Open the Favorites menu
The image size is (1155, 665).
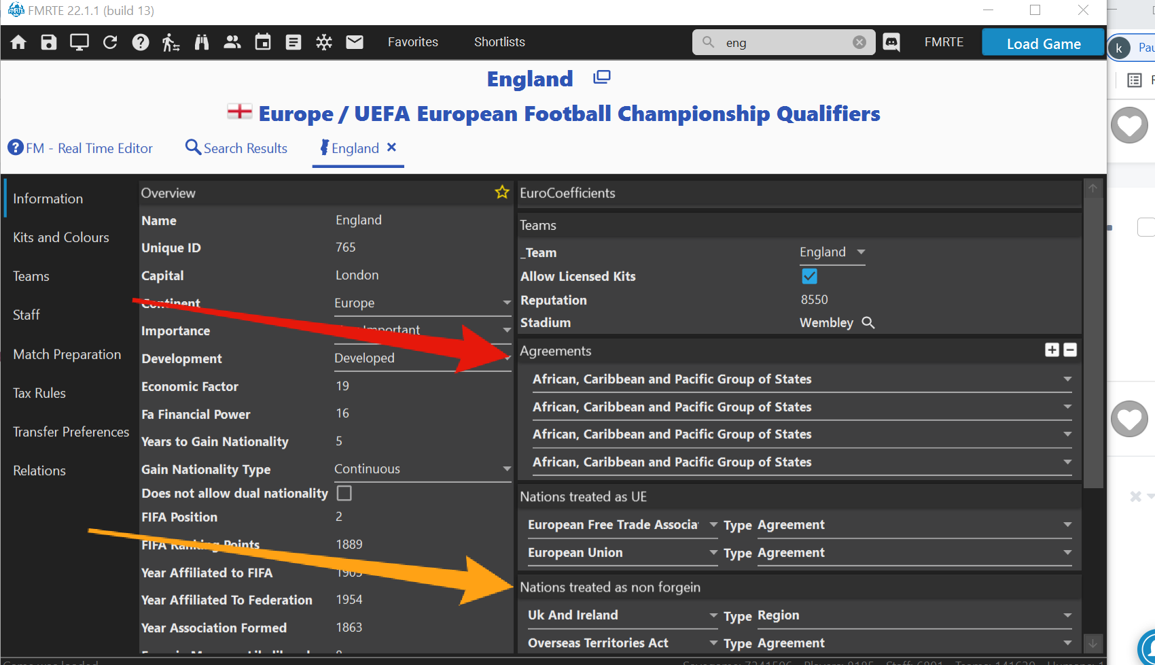(413, 42)
